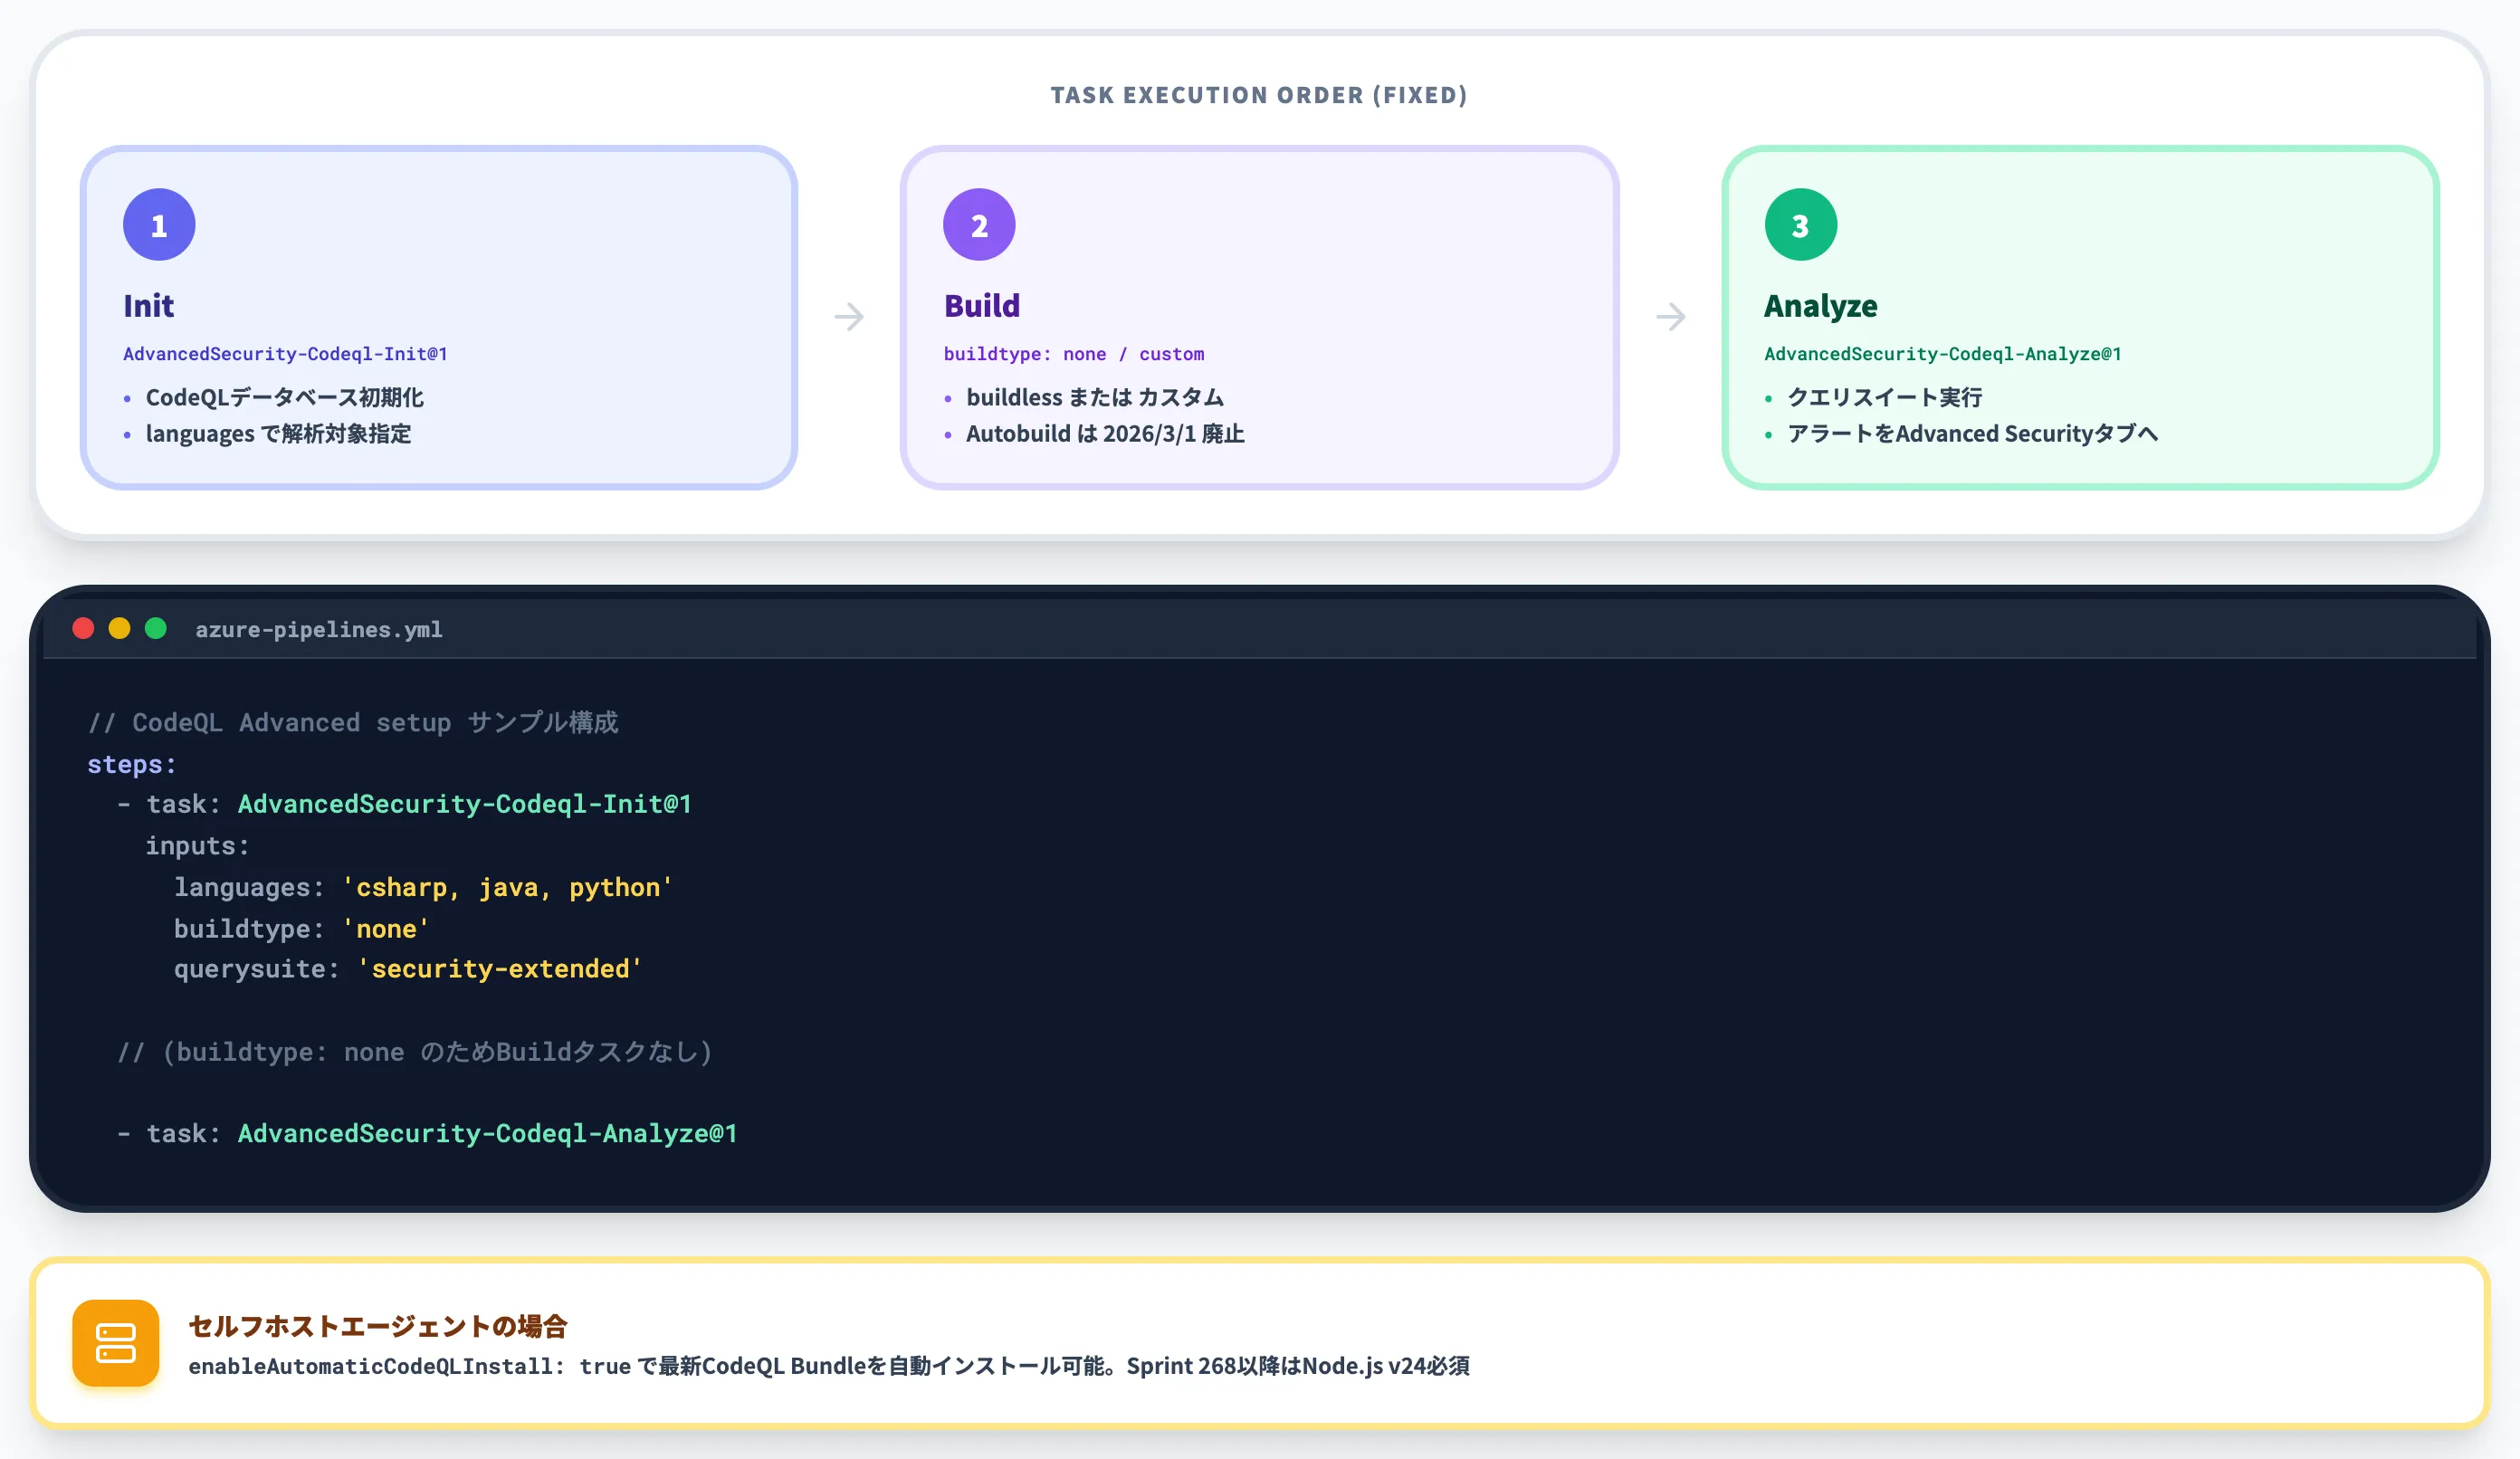Click the 'buildless または カスタム' bullet
Viewport: 2520px width, 1459px height.
point(1095,397)
